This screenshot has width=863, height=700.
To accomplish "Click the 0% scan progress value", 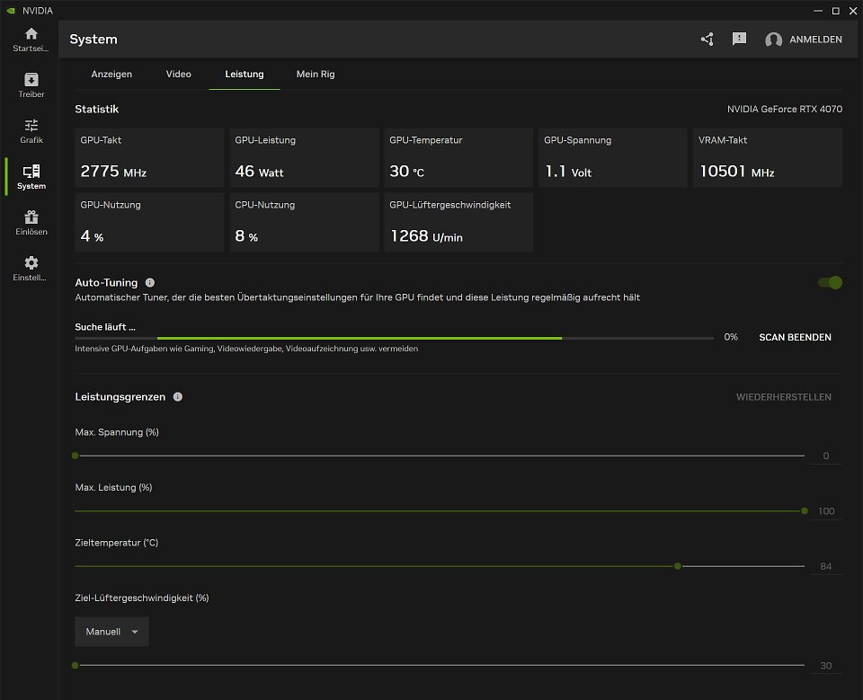I will pos(731,337).
